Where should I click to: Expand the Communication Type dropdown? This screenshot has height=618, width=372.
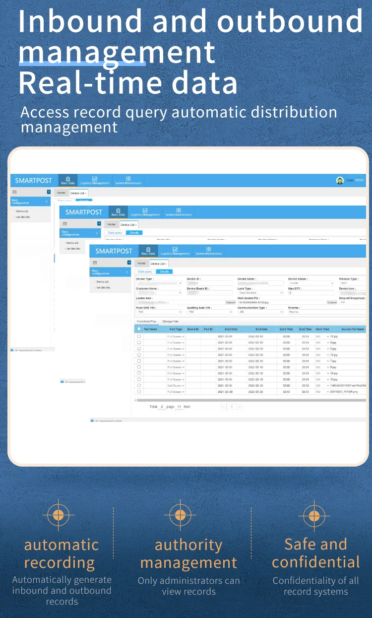[x=260, y=312]
